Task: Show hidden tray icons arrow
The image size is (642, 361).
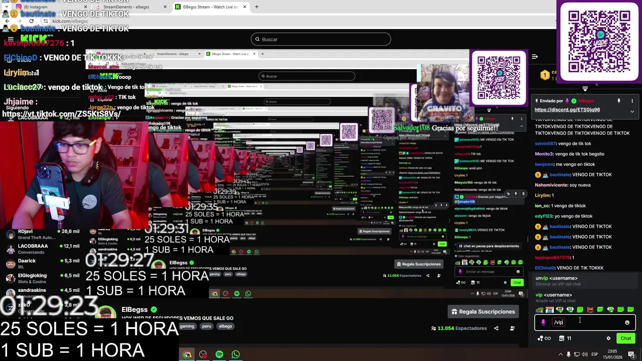Action: [x=560, y=354]
